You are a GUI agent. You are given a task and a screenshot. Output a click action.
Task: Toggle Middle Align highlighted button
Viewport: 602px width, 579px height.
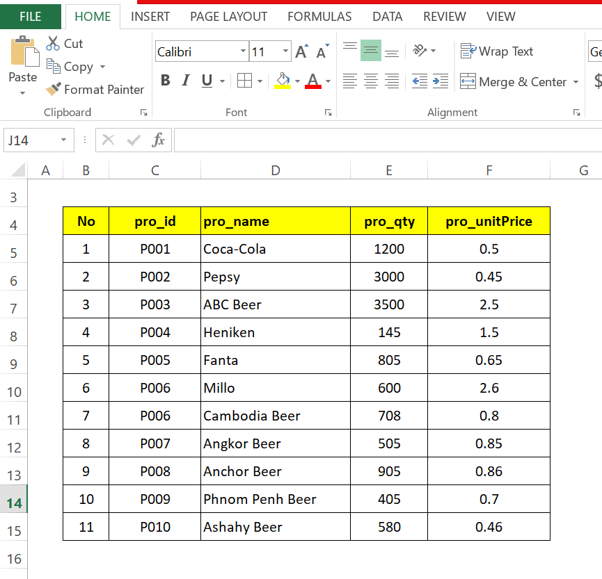pos(371,50)
